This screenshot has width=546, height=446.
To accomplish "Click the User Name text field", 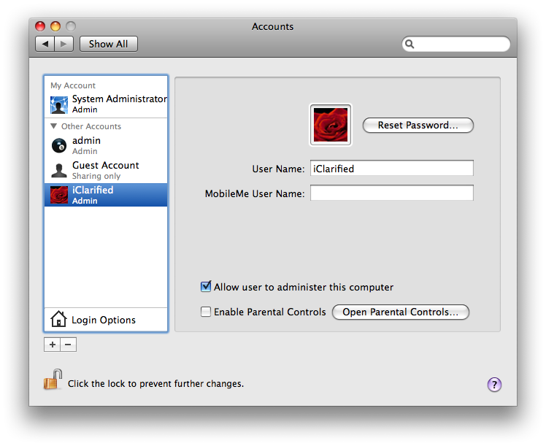I will click(x=391, y=169).
